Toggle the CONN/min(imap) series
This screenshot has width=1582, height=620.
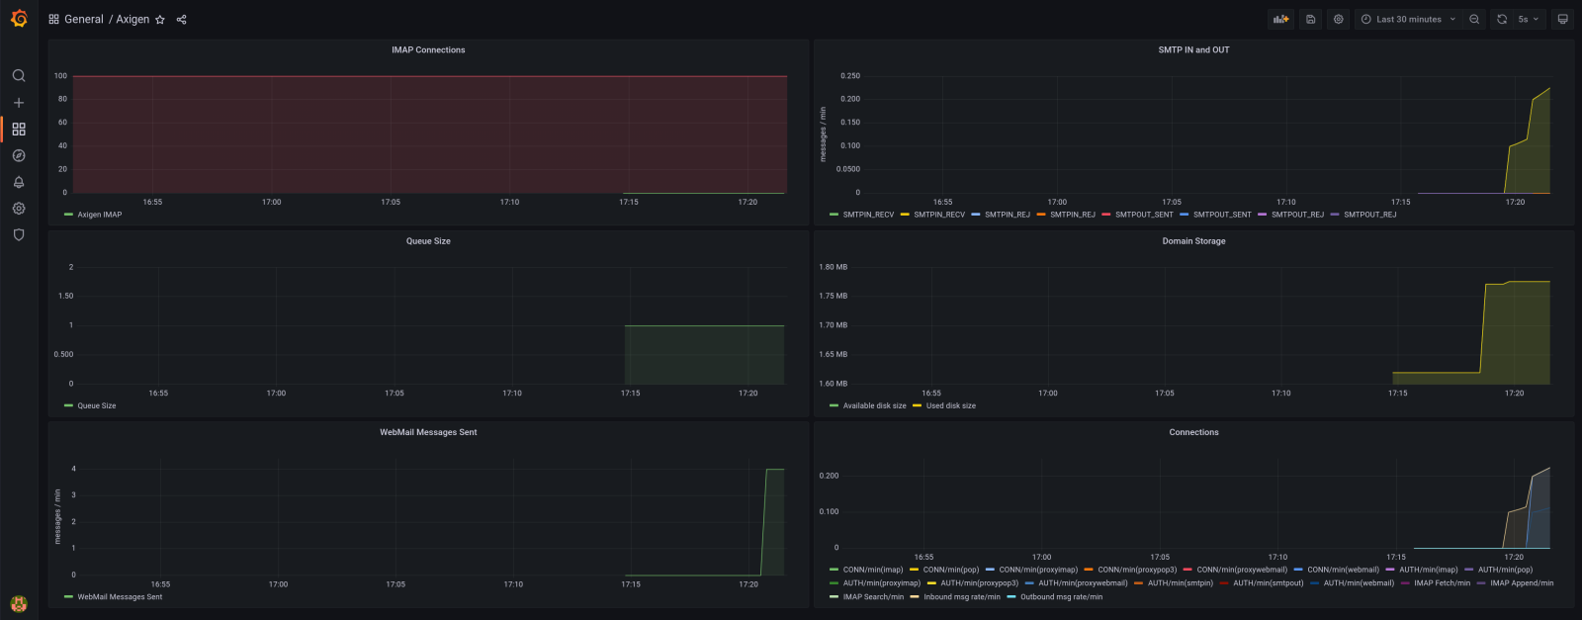coord(873,570)
